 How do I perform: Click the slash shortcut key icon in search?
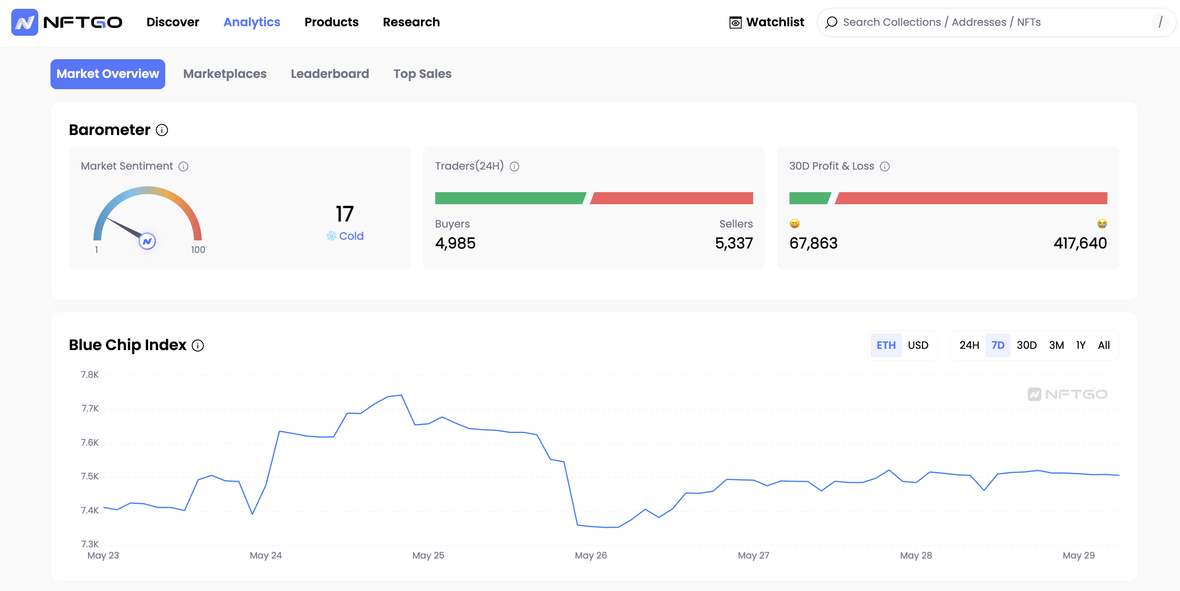tap(1160, 22)
